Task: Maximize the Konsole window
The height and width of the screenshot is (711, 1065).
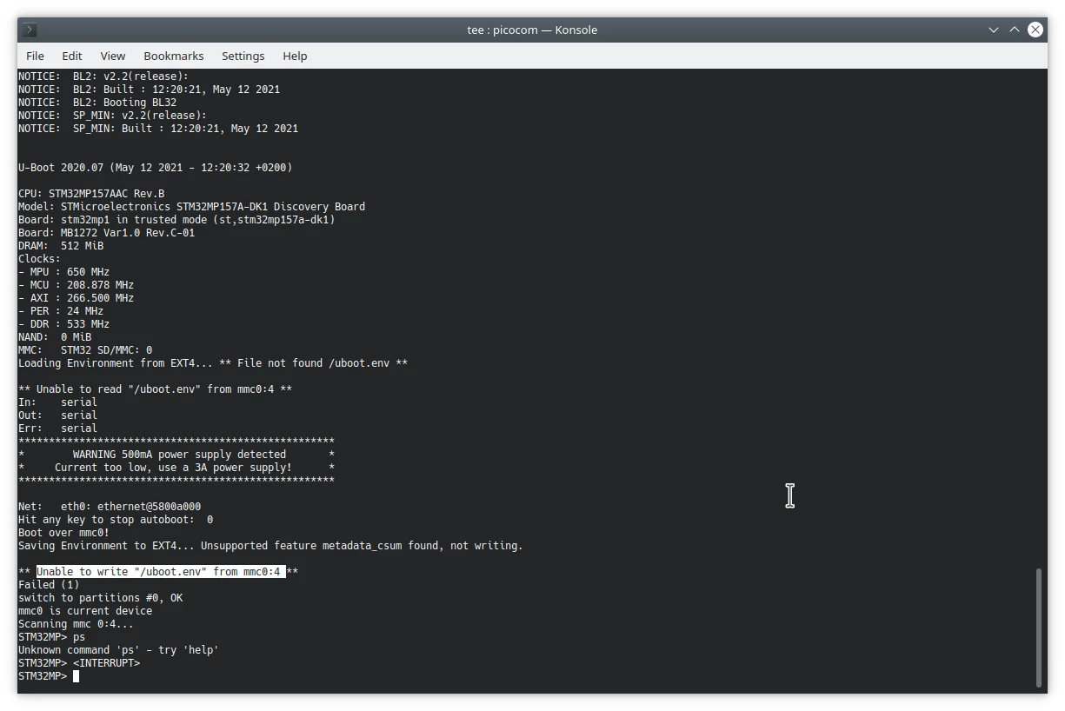Action: (1014, 30)
